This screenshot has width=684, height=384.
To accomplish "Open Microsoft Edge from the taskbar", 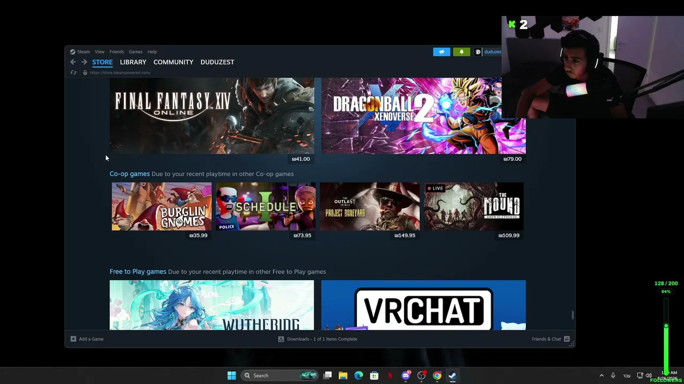I will coord(359,375).
